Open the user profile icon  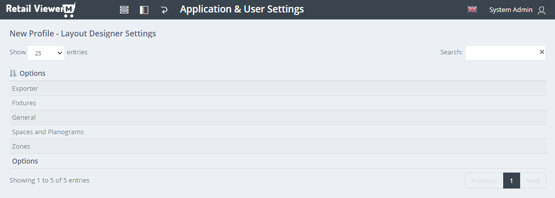point(542,10)
